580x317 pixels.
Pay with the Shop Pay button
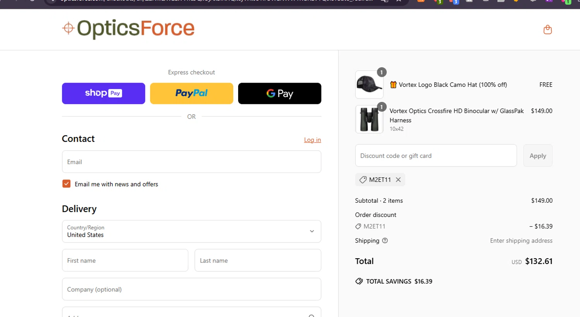(104, 93)
